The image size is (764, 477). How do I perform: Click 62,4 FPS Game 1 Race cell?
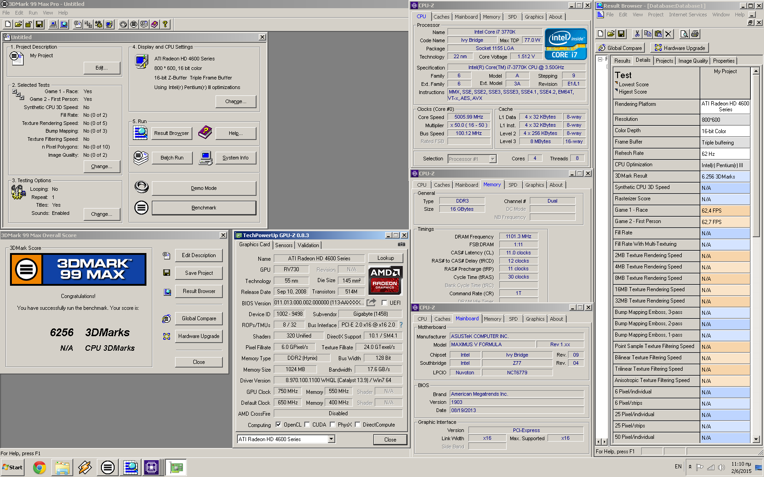(725, 210)
